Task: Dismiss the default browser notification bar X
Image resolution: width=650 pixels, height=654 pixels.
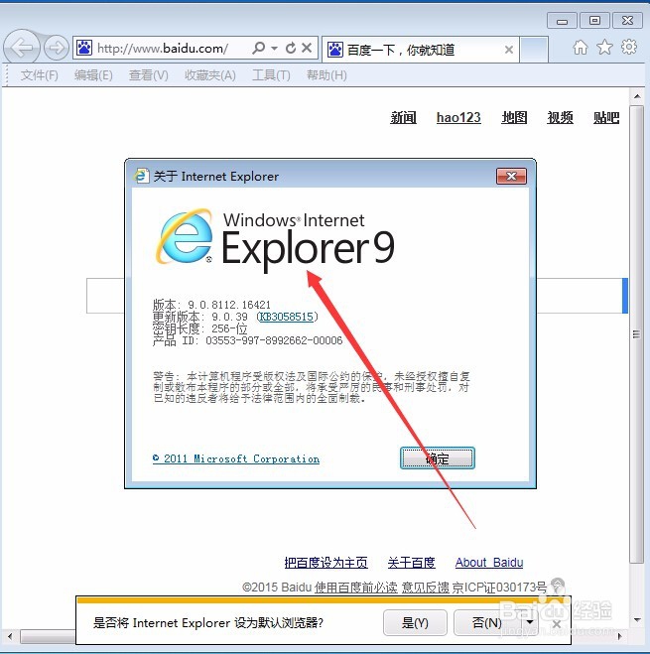Action: [556, 624]
